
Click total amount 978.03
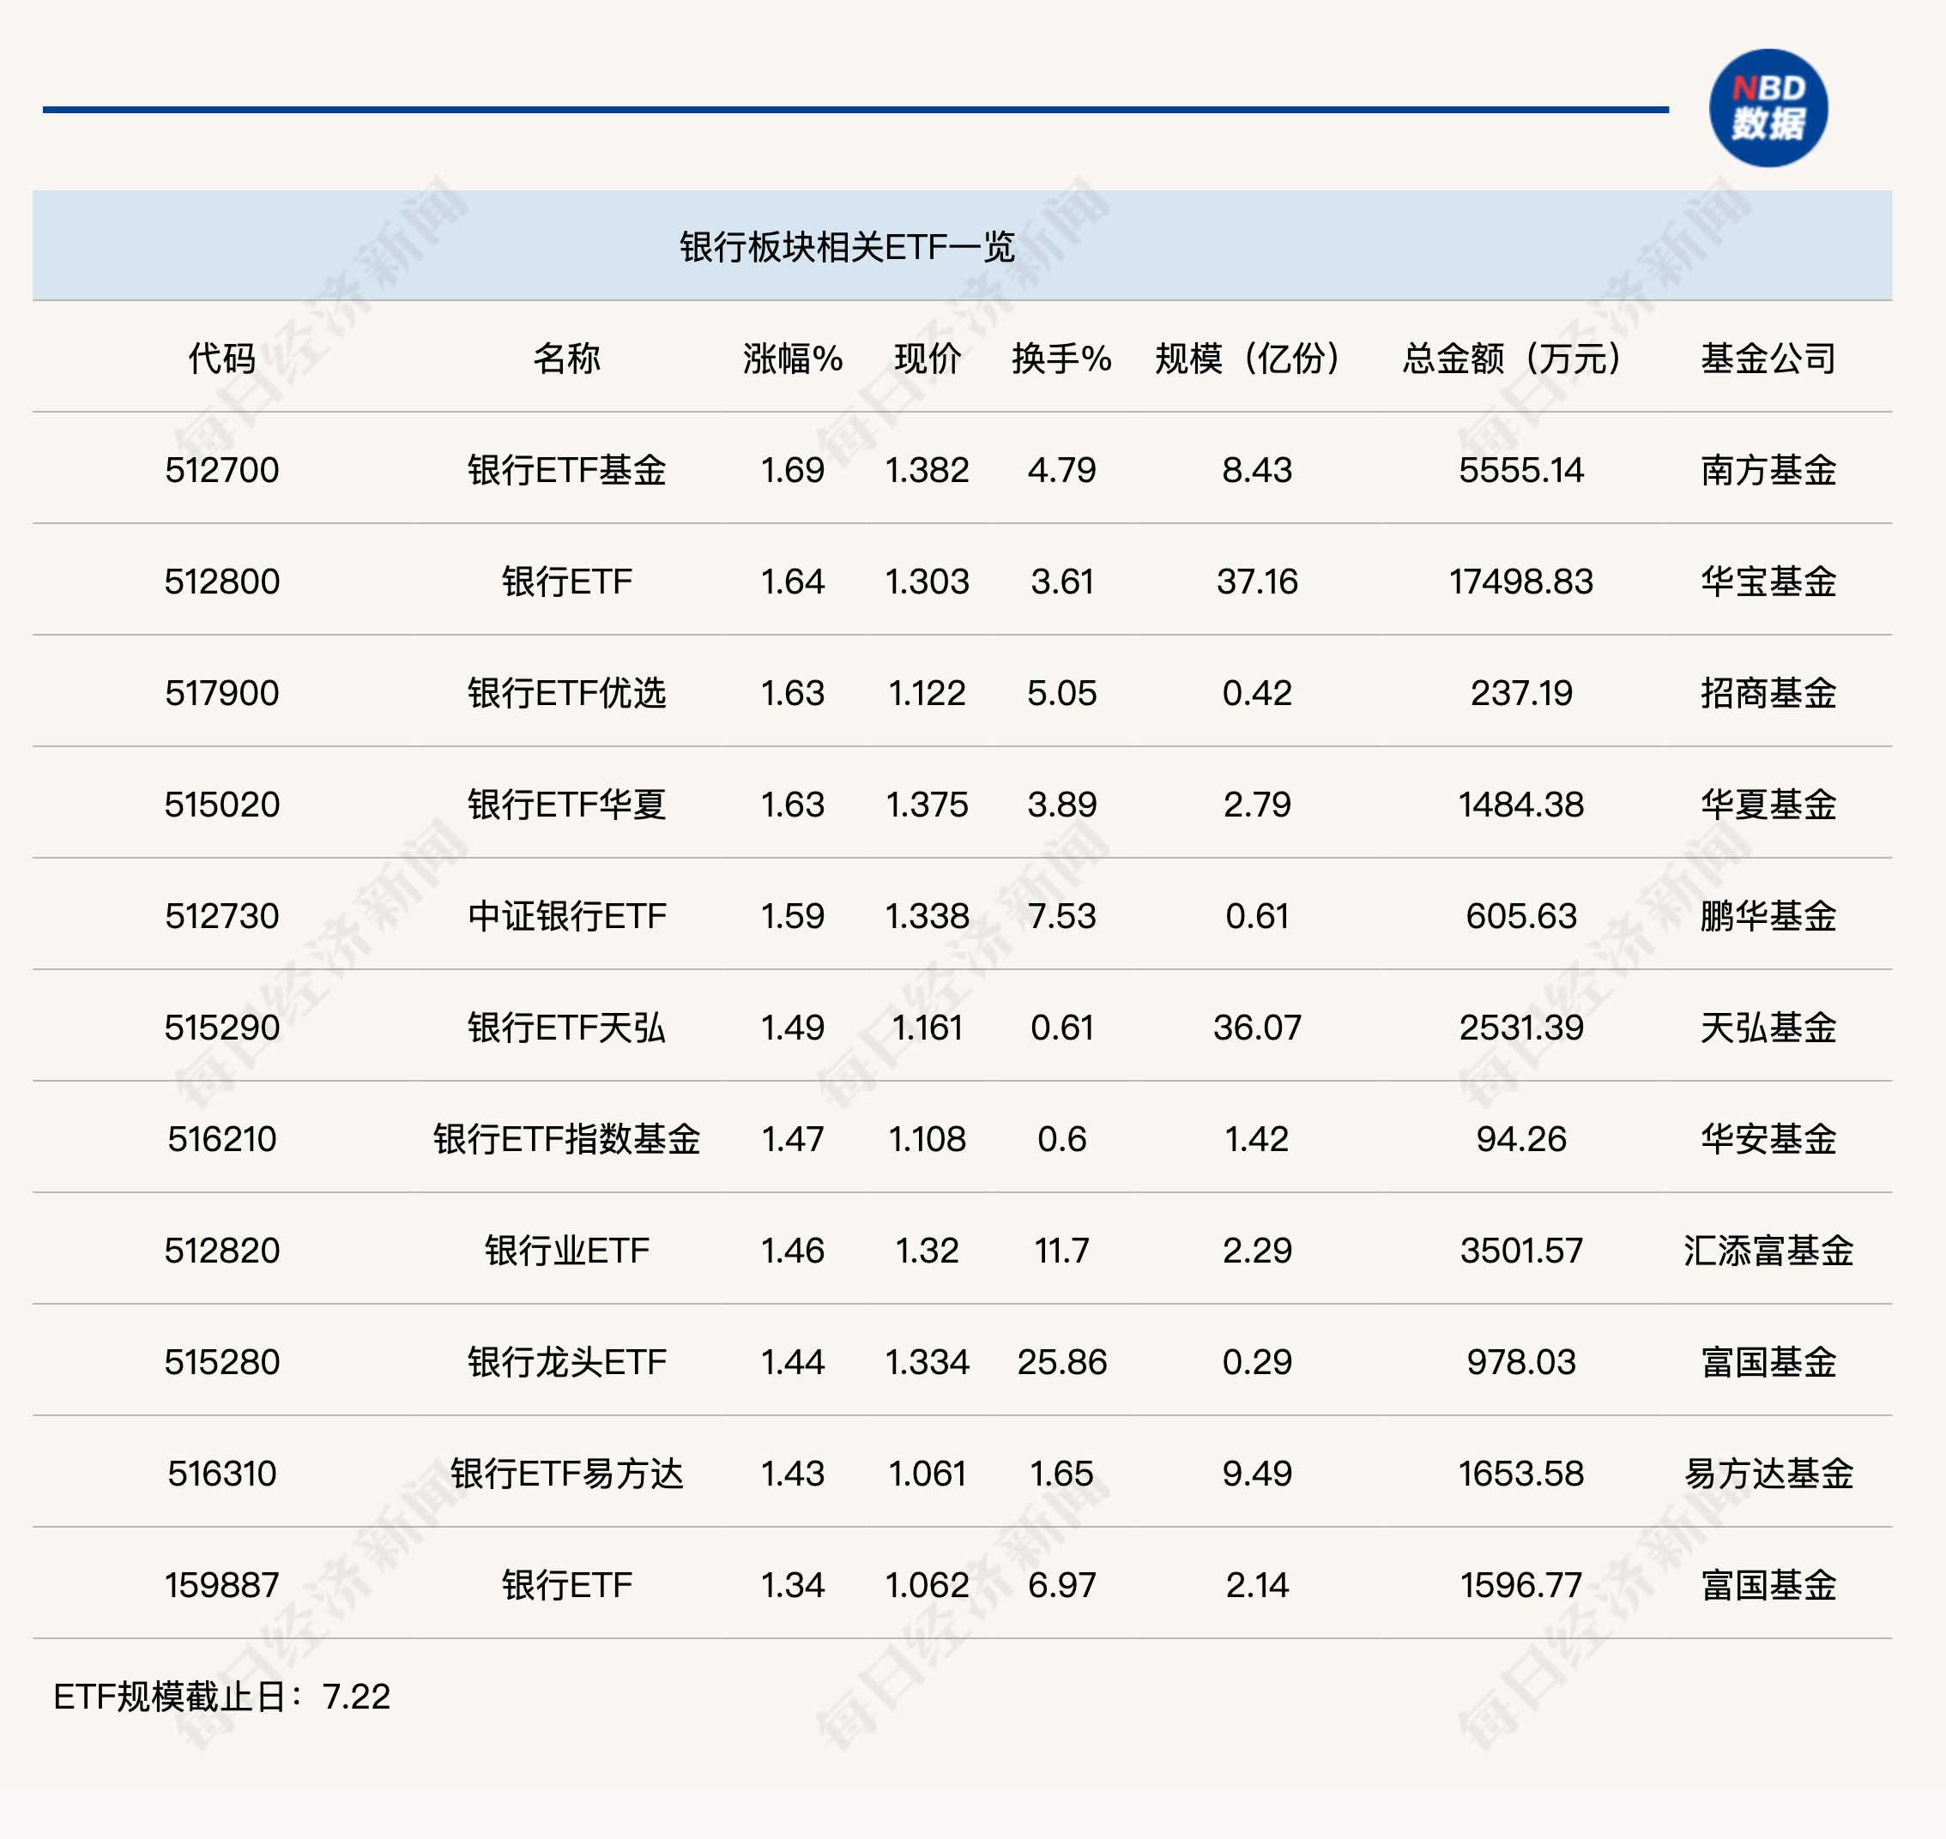tap(1520, 1363)
